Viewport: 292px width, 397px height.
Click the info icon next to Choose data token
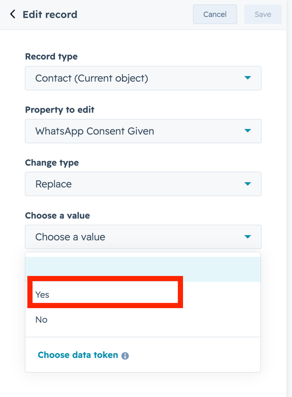(125, 356)
